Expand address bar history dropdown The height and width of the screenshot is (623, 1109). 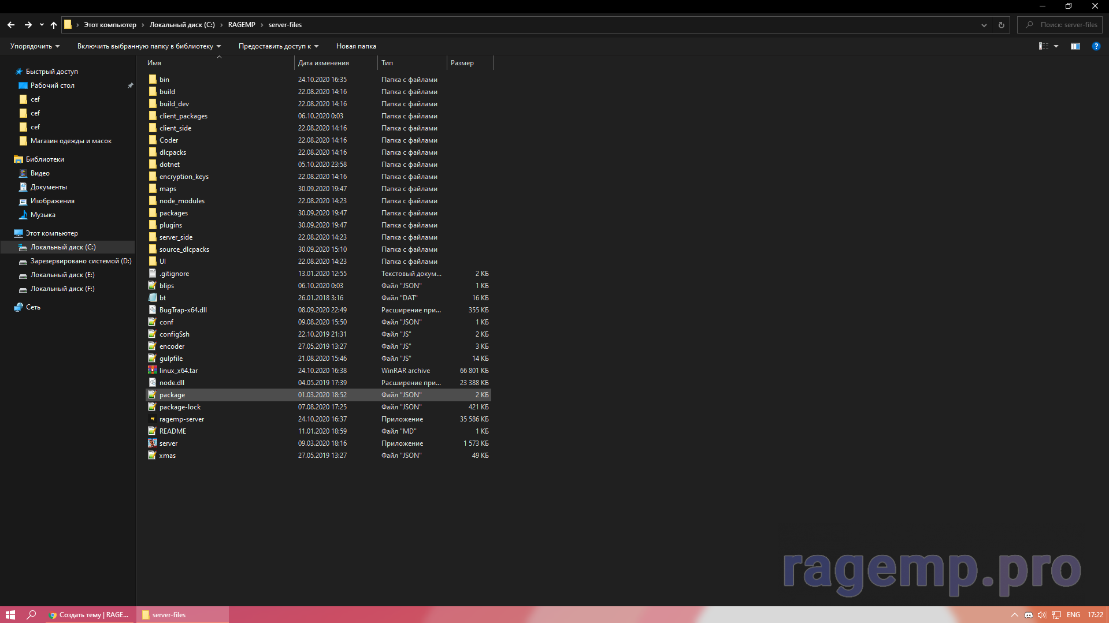pyautogui.click(x=984, y=25)
